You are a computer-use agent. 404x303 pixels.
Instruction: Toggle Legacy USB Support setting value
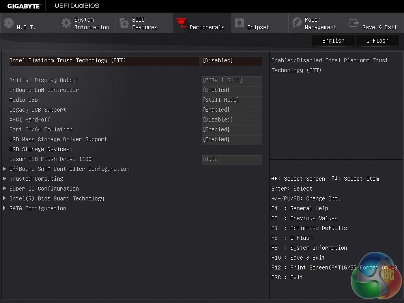(x=232, y=110)
